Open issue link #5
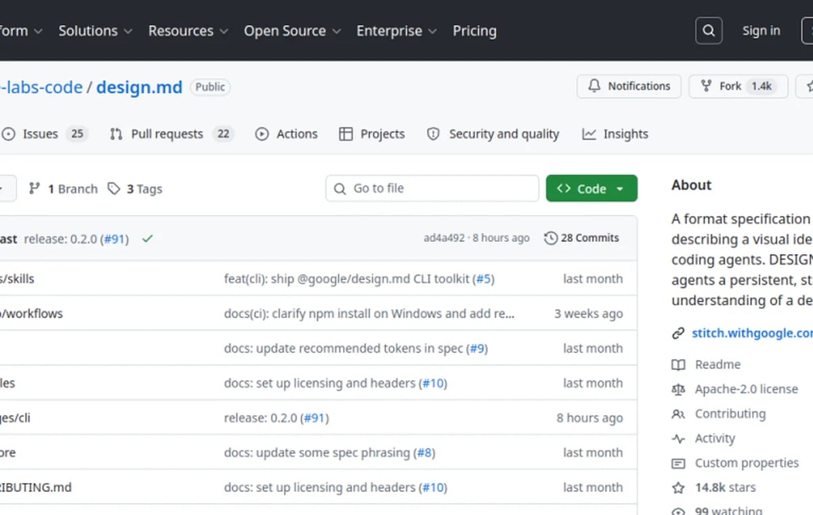The height and width of the screenshot is (515, 813). (484, 279)
